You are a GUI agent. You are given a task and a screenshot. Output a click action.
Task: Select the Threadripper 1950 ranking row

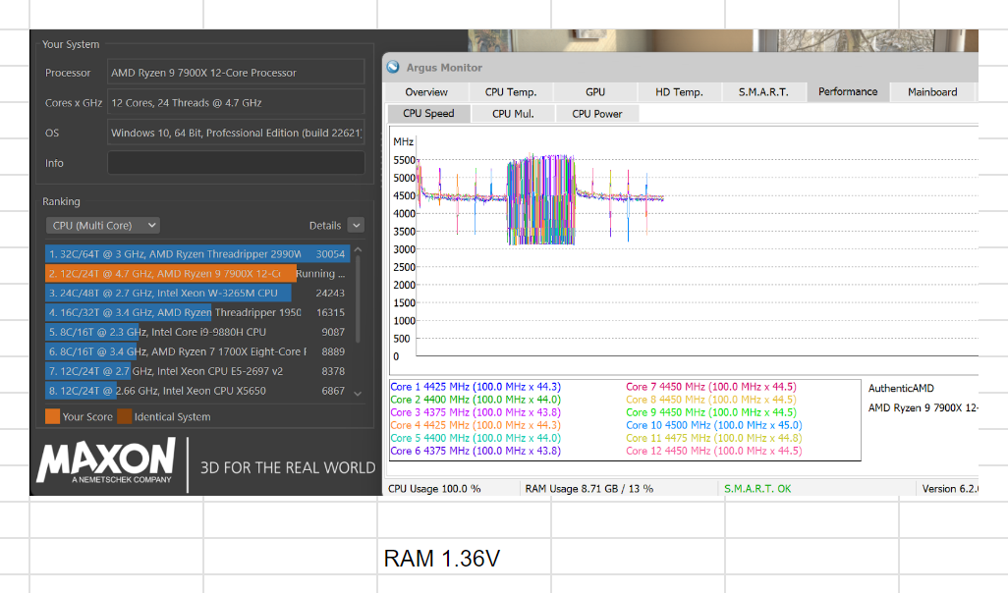point(197,312)
